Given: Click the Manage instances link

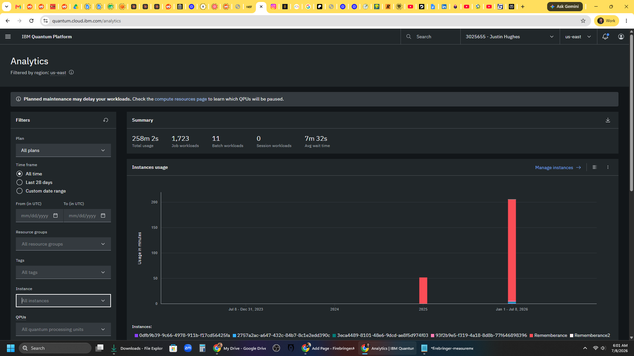Looking at the screenshot, I should tap(558, 167).
